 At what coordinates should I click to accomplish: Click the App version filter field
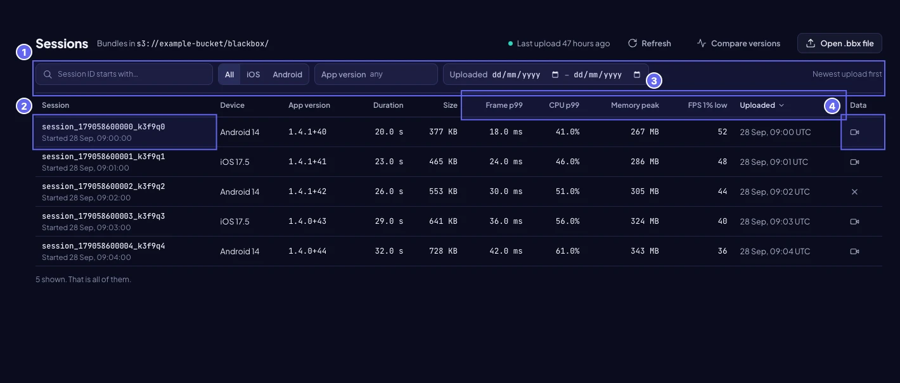pyautogui.click(x=376, y=74)
